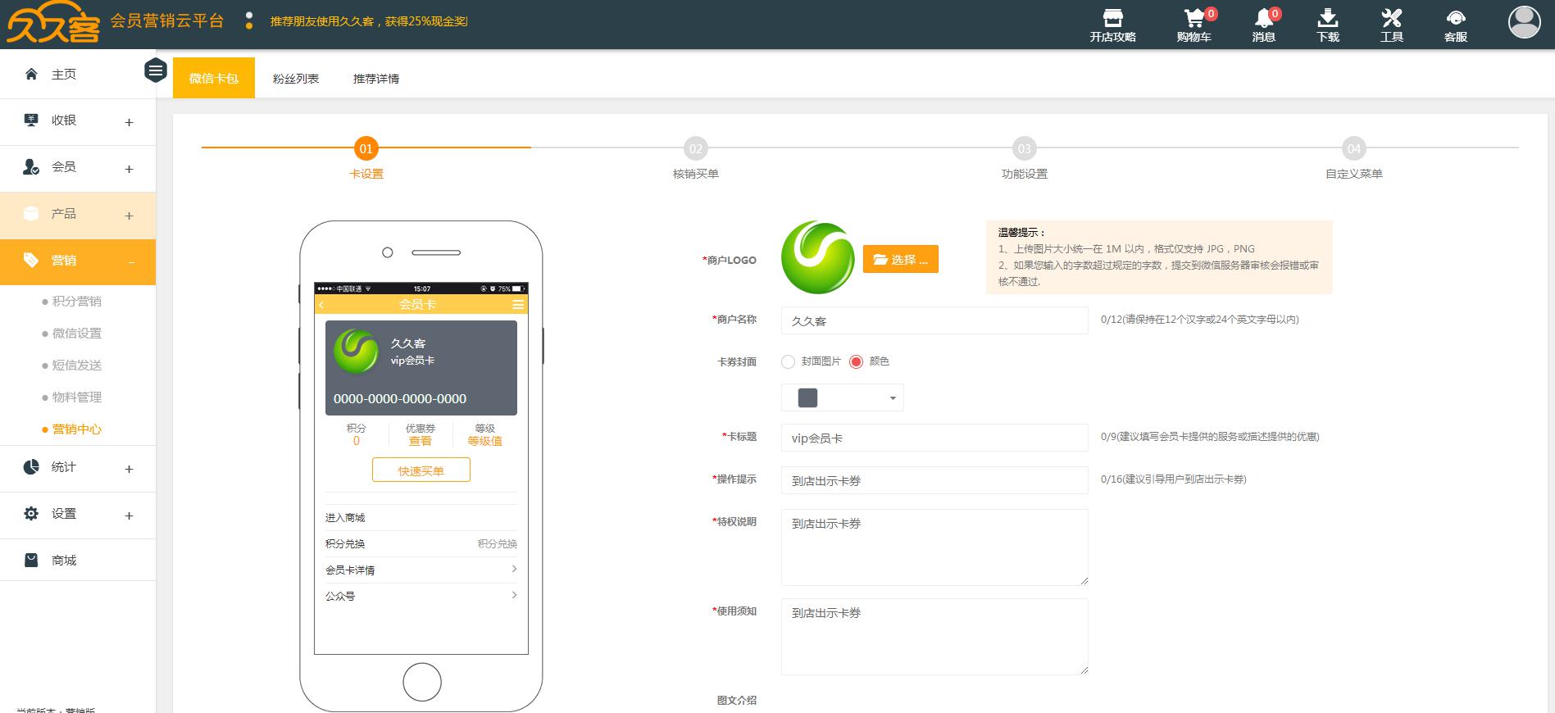The height and width of the screenshot is (713, 1555).
Task: Click the 商城 mall icon
Action: point(31,561)
